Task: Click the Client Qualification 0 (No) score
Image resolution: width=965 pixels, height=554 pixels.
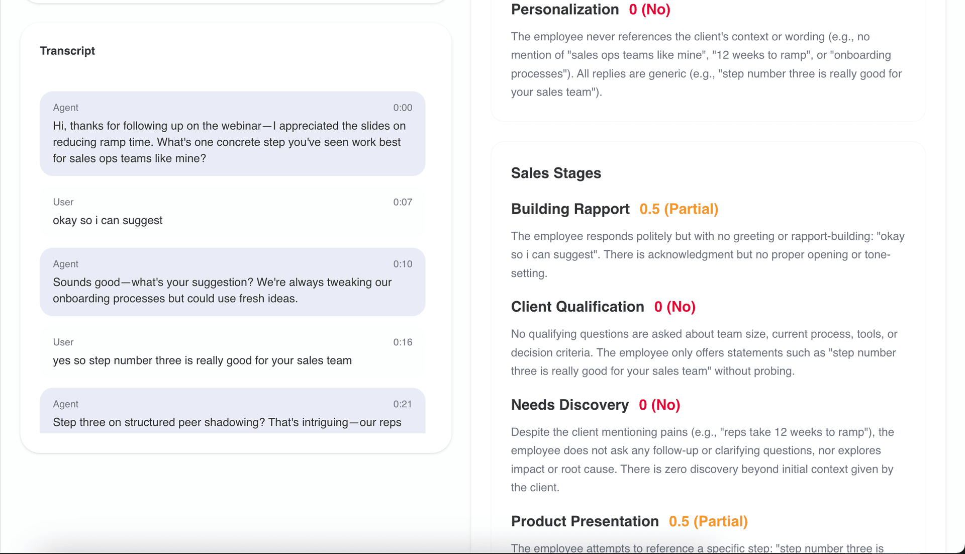Action: tap(674, 307)
